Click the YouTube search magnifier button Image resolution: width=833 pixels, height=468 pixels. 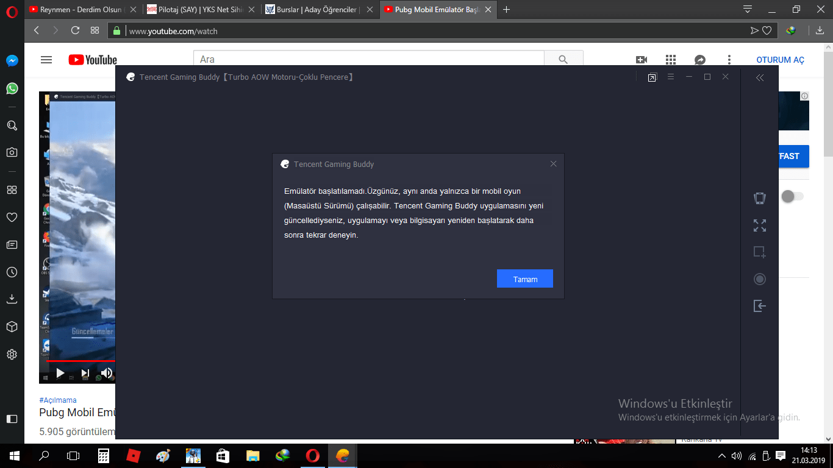pos(563,59)
